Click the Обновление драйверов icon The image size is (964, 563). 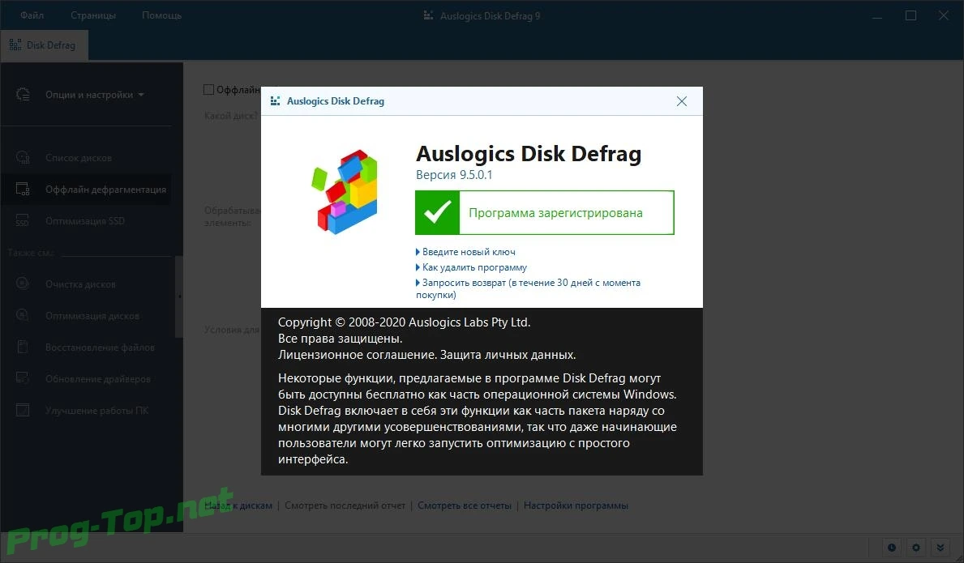pos(23,378)
